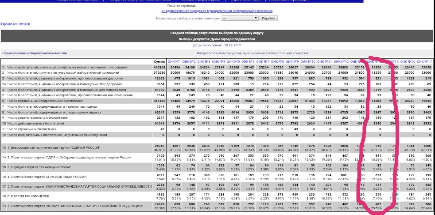Click СПРАВЕДЛИВАЯ РОССИЯ total 4911
Viewport: 435px width, 215px height.
(161, 175)
